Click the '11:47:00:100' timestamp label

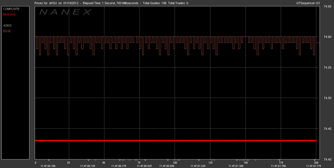pos(48,166)
